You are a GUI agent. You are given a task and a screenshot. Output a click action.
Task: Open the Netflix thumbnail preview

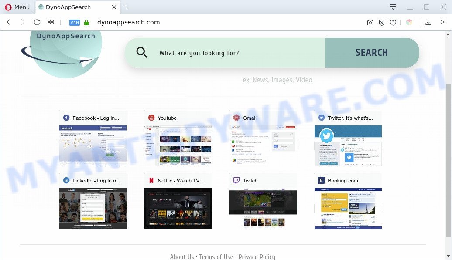[178, 209]
